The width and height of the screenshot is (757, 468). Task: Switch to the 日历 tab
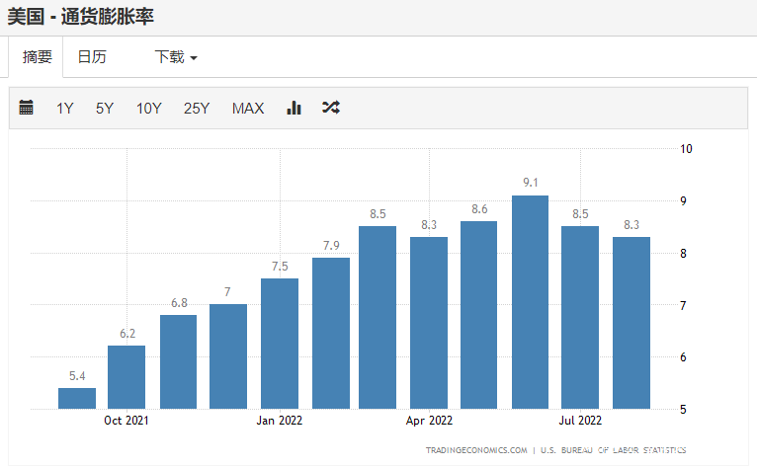coord(92,57)
